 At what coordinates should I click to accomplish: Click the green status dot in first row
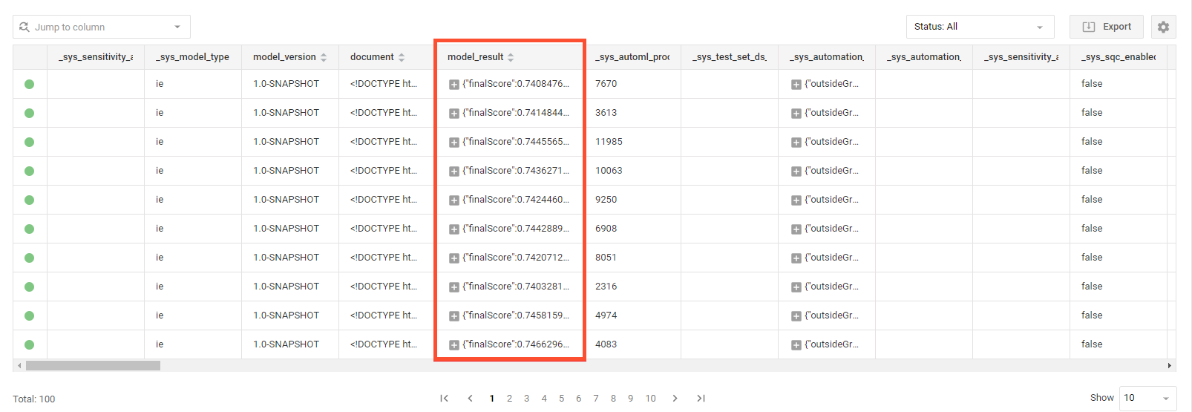tap(30, 84)
